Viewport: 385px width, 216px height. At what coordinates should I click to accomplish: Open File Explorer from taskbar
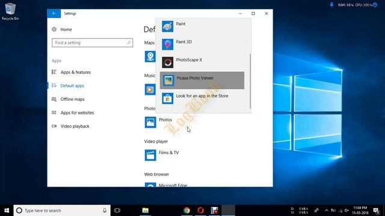(146, 211)
